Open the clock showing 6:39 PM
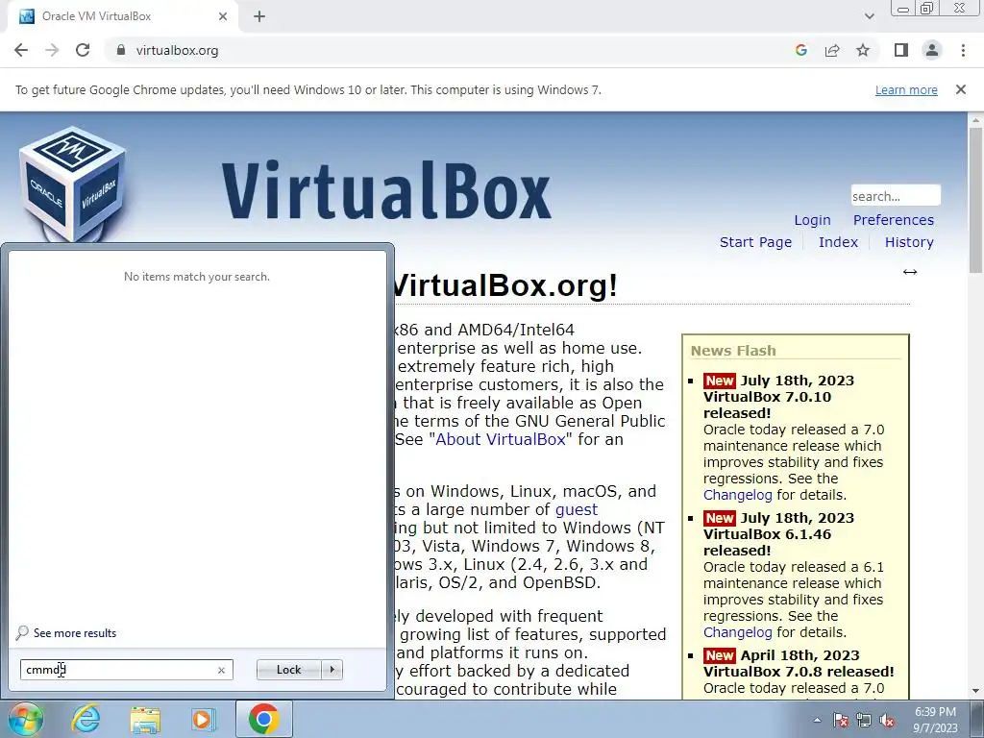984x738 pixels. [935, 720]
